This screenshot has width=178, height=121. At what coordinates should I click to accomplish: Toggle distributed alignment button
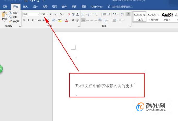[100, 20]
